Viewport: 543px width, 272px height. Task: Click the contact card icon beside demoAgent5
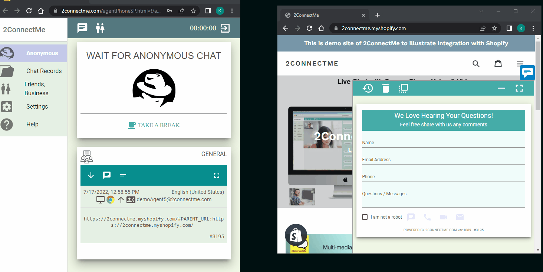(131, 200)
